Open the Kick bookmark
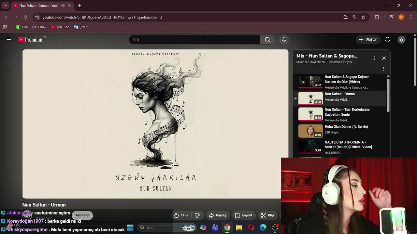Image resolution: width=417 pixels, height=234 pixels. point(22,27)
